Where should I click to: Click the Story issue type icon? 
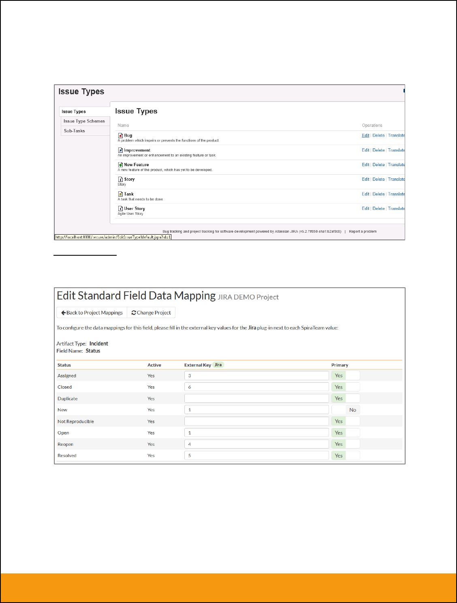click(x=120, y=180)
